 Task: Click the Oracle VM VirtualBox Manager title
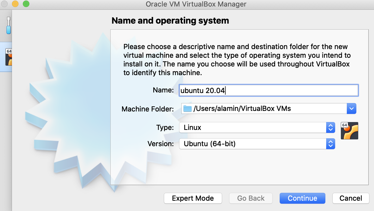point(196,4)
